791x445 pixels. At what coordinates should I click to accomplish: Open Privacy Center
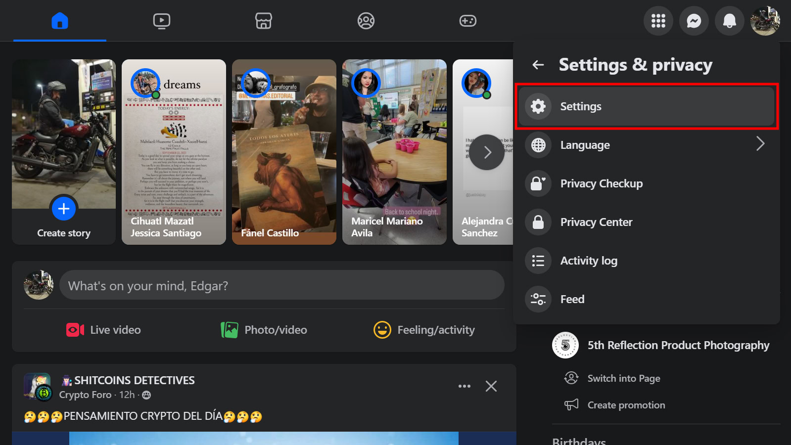pos(647,222)
